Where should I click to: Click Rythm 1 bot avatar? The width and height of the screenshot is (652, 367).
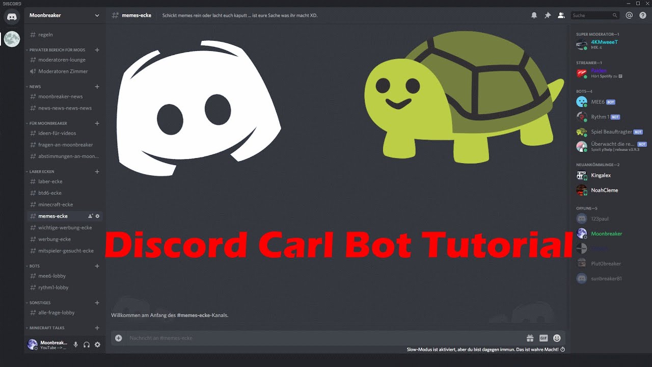pyautogui.click(x=581, y=117)
